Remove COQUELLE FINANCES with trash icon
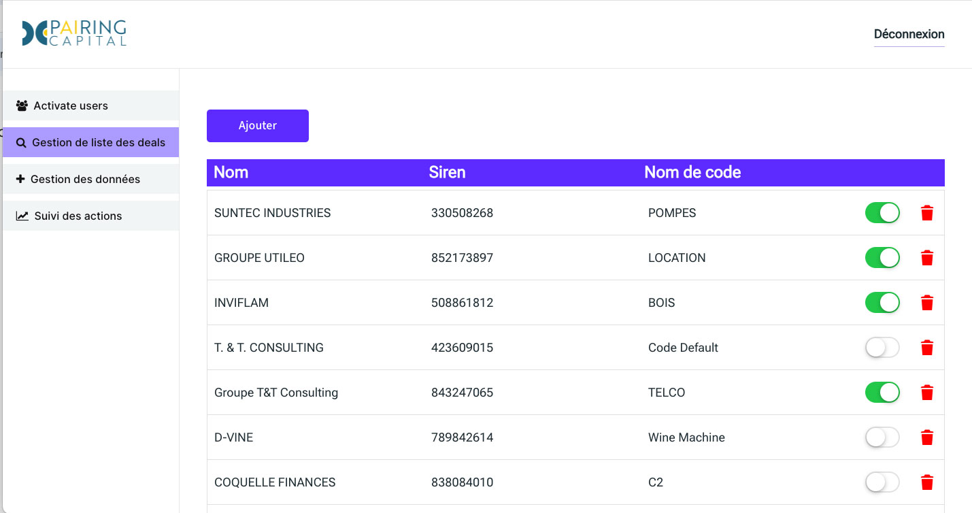972x513 pixels. point(926,482)
